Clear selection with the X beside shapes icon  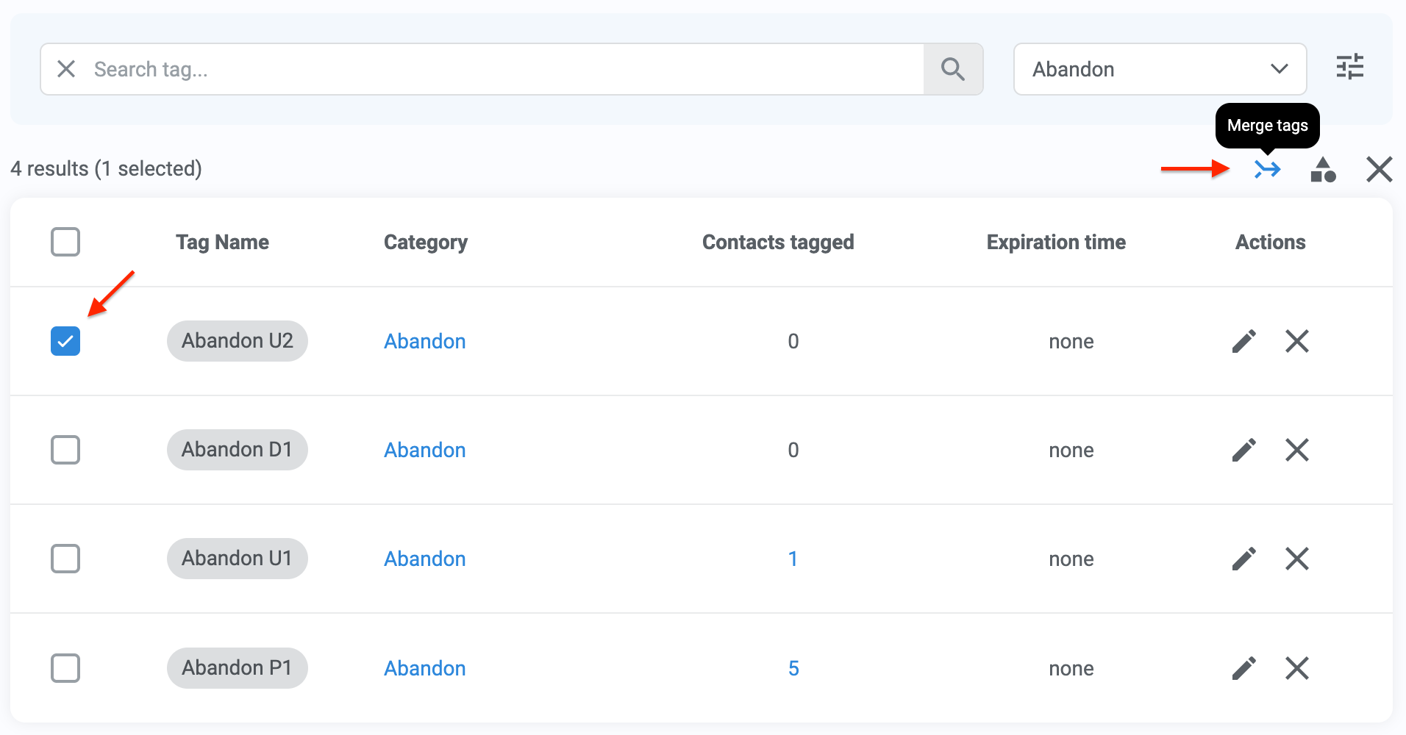(1379, 169)
